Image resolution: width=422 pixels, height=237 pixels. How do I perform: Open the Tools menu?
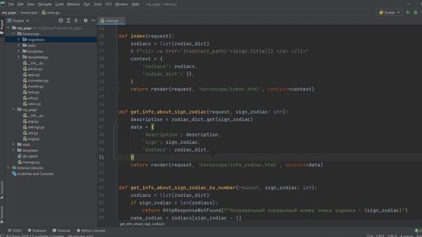pyautogui.click(x=98, y=5)
